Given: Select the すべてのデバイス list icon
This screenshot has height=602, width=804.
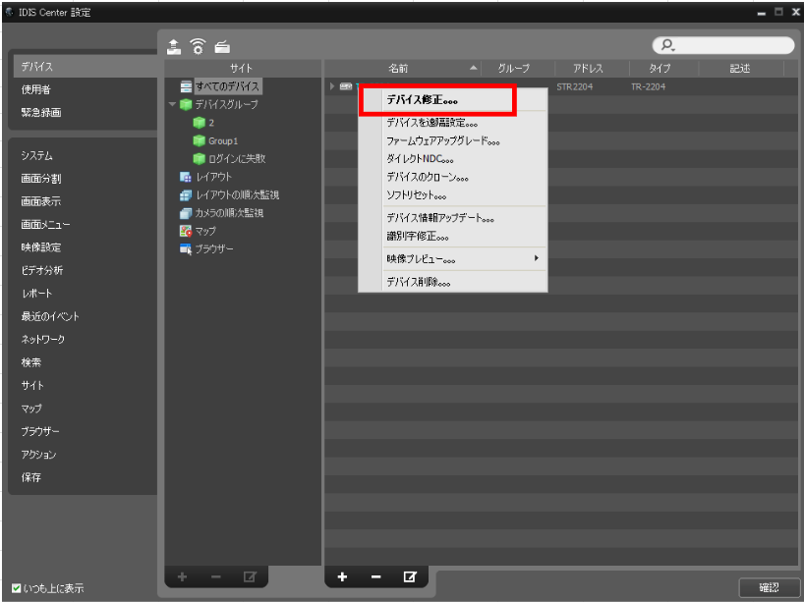Looking at the screenshot, I should tap(186, 86).
